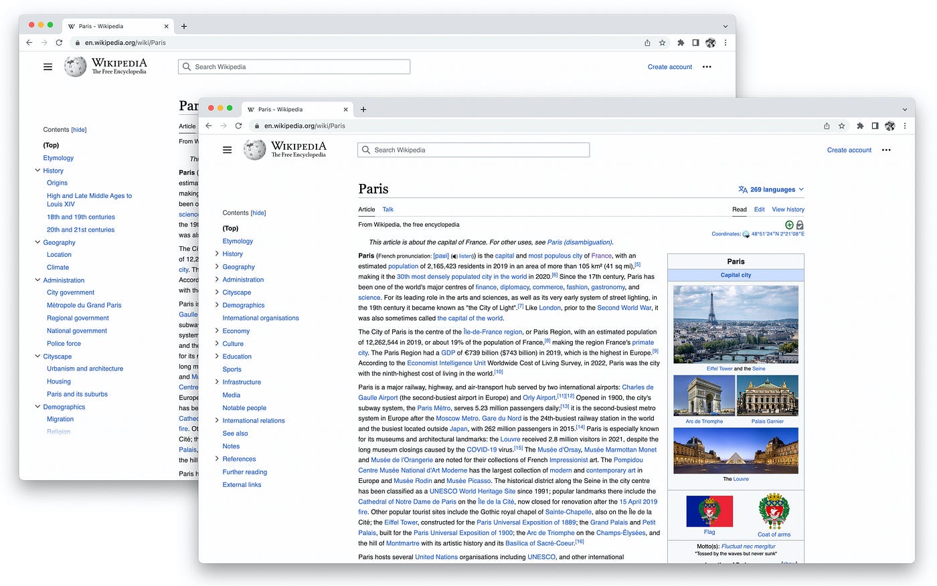Click the green featured article plus icon
Viewport: 937px width, 586px height.
tap(789, 225)
